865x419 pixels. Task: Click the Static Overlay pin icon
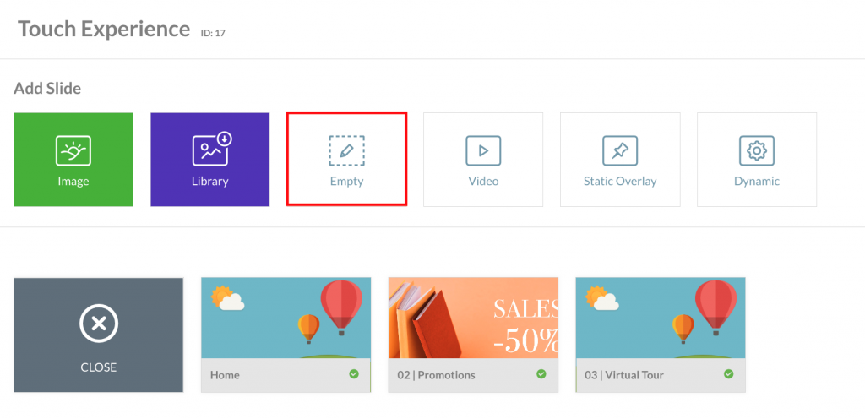click(x=620, y=150)
